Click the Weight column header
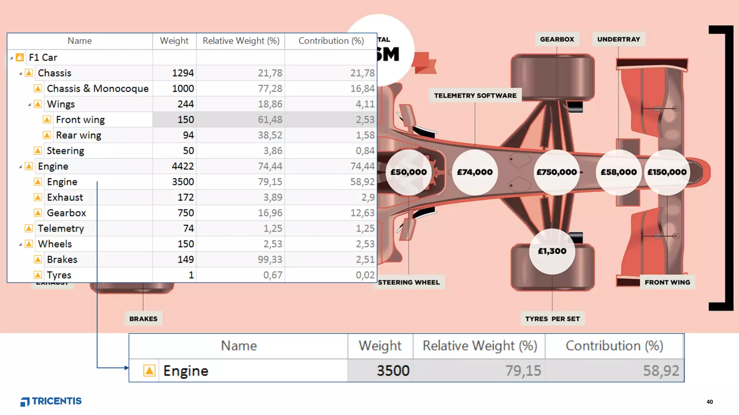 click(174, 41)
